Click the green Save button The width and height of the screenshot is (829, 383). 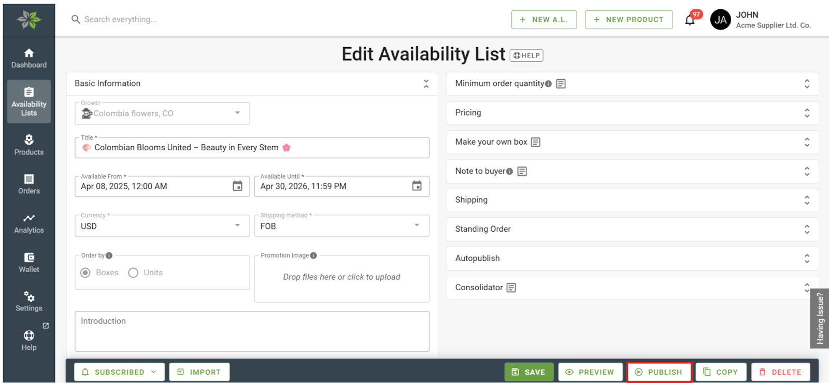(528, 372)
